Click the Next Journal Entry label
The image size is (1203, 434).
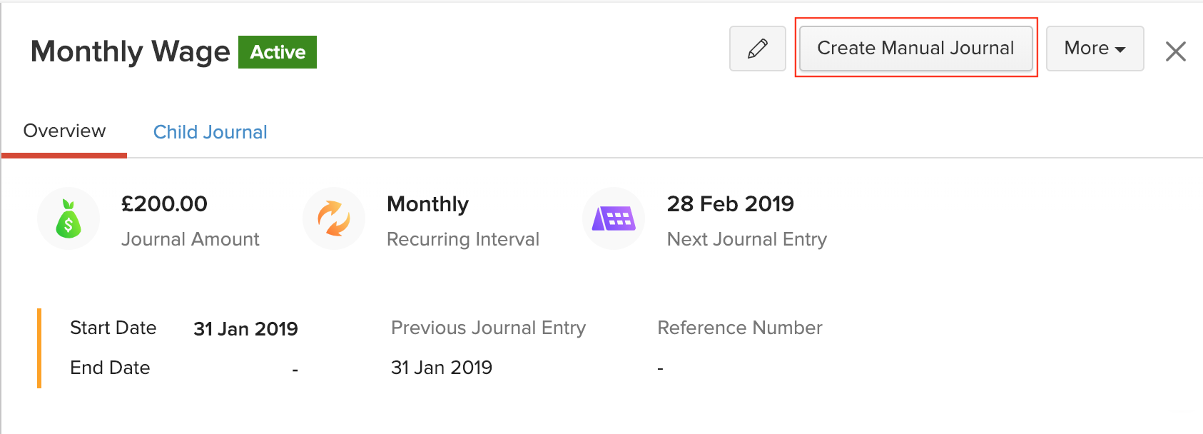click(746, 239)
